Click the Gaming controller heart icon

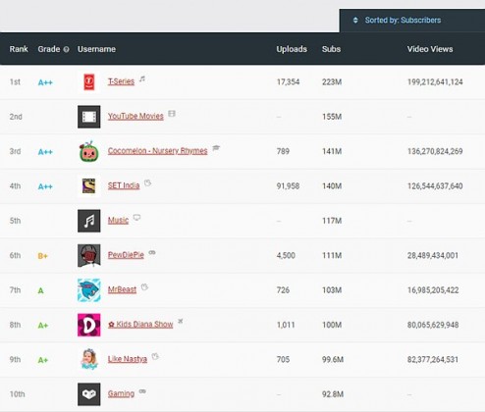pyautogui.click(x=89, y=394)
